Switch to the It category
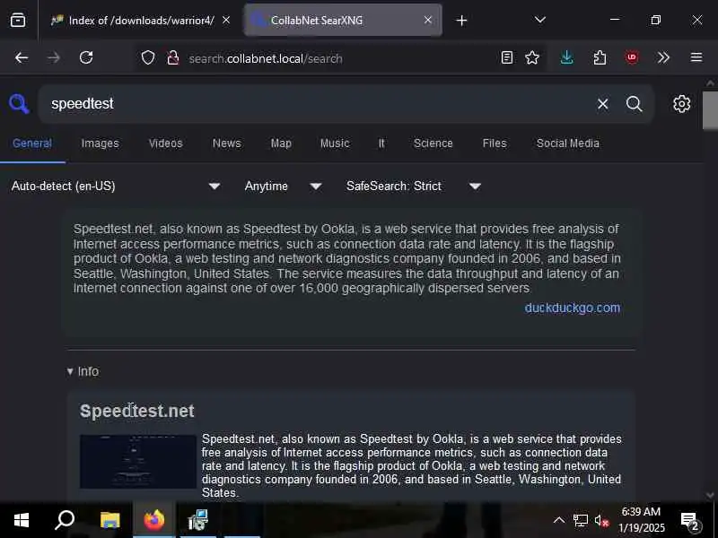 click(381, 143)
